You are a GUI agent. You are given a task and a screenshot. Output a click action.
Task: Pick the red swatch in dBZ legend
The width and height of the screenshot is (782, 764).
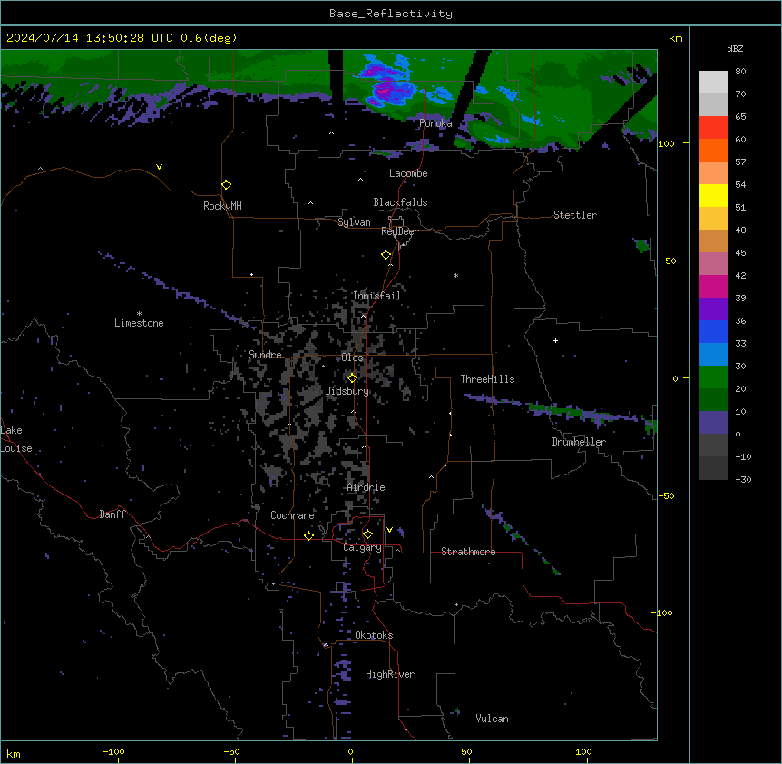(713, 128)
